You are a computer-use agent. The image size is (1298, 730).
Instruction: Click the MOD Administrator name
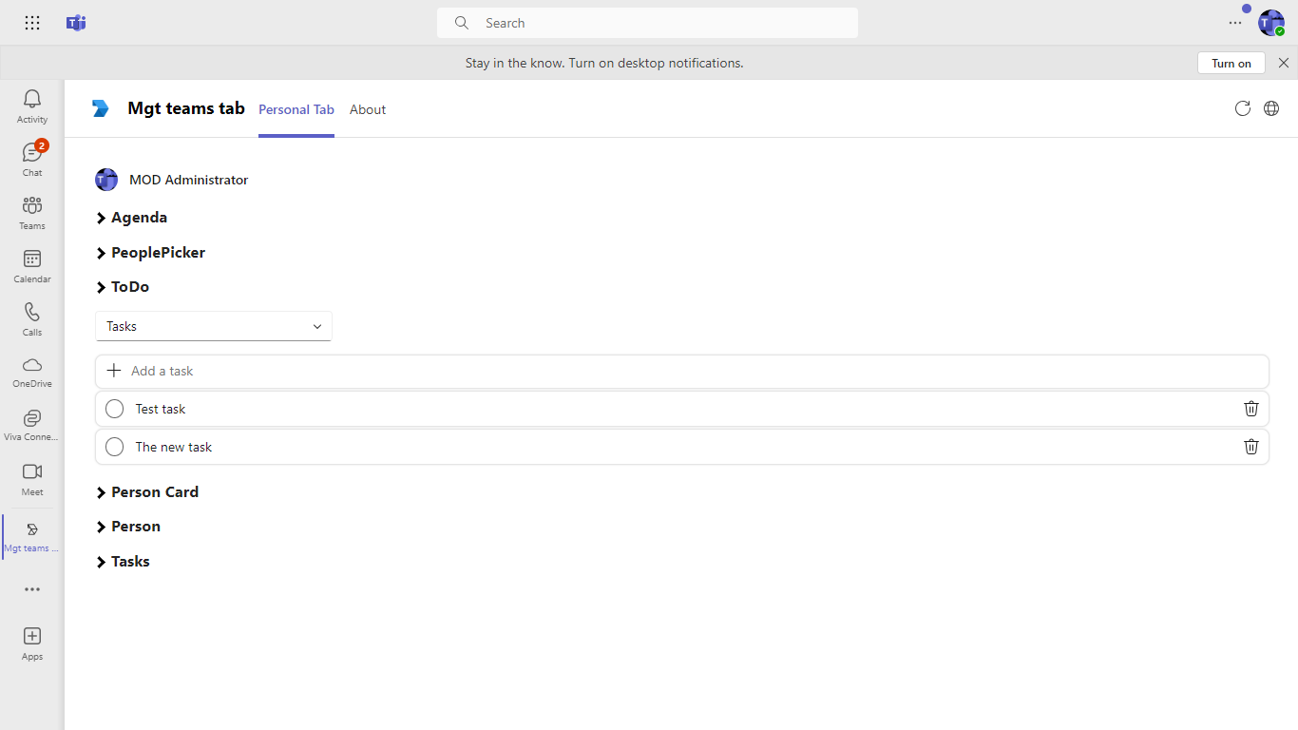click(x=189, y=180)
